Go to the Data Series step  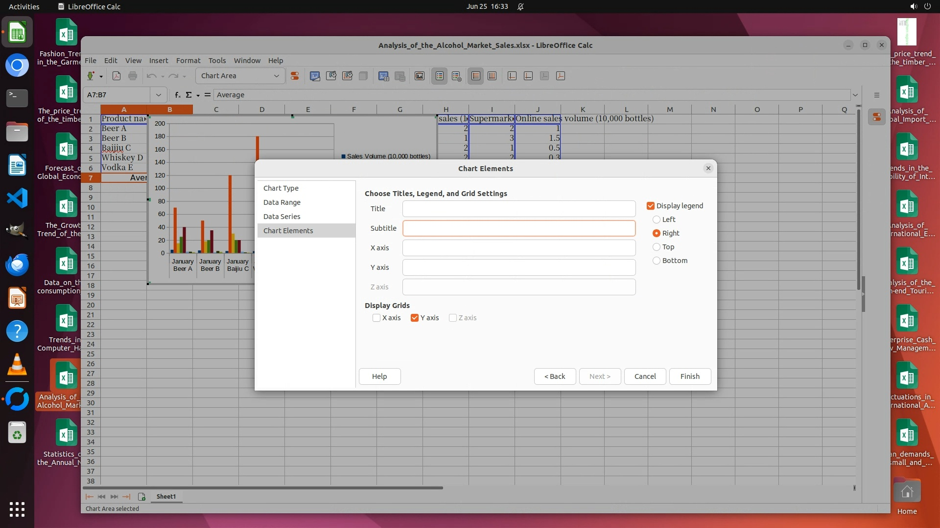[x=282, y=217]
